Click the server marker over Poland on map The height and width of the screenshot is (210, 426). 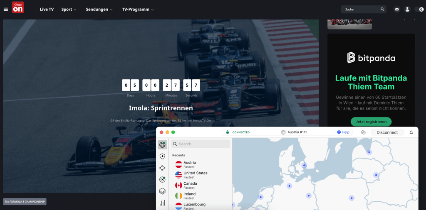coord(352,198)
